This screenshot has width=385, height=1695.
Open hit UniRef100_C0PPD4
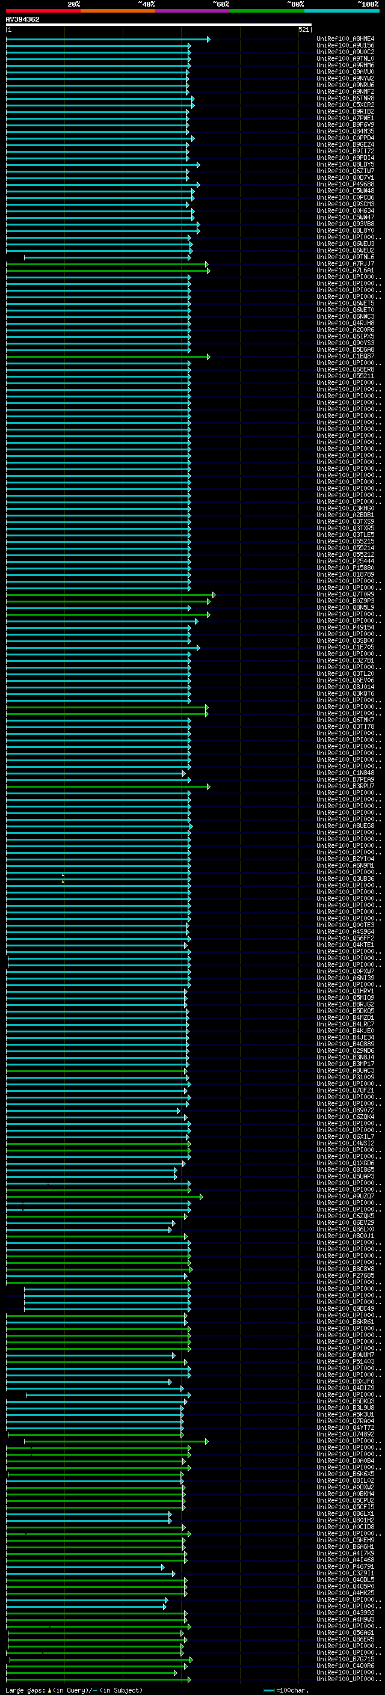[x=345, y=138]
